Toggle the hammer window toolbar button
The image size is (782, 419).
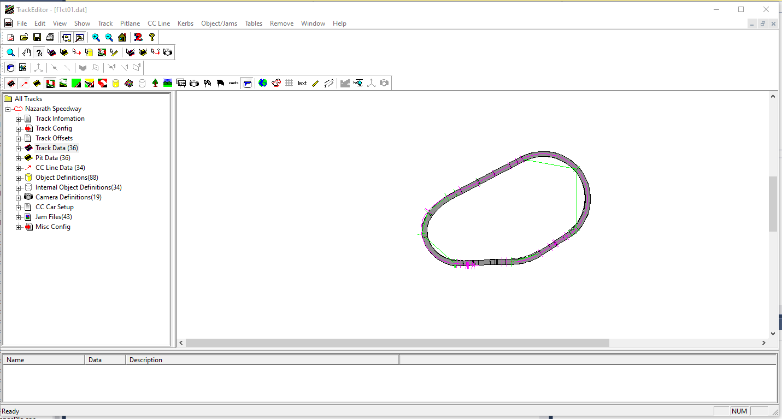click(79, 37)
